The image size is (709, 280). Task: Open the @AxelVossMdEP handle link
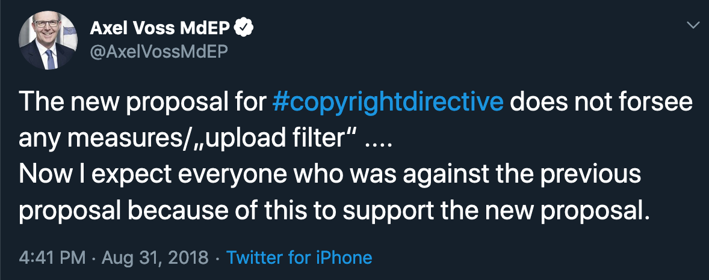point(158,52)
